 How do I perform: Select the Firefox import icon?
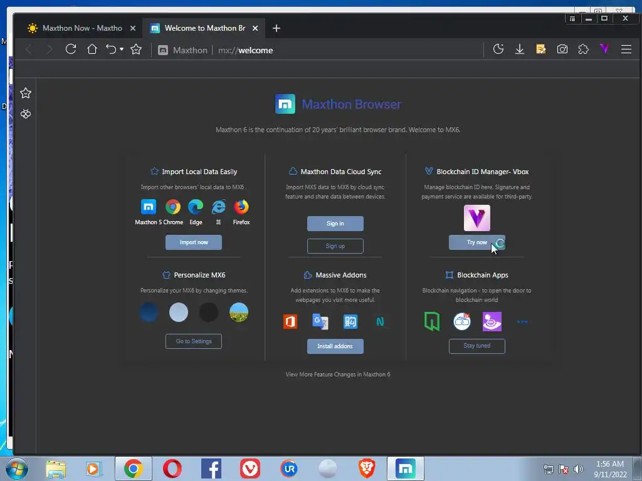pyautogui.click(x=241, y=207)
